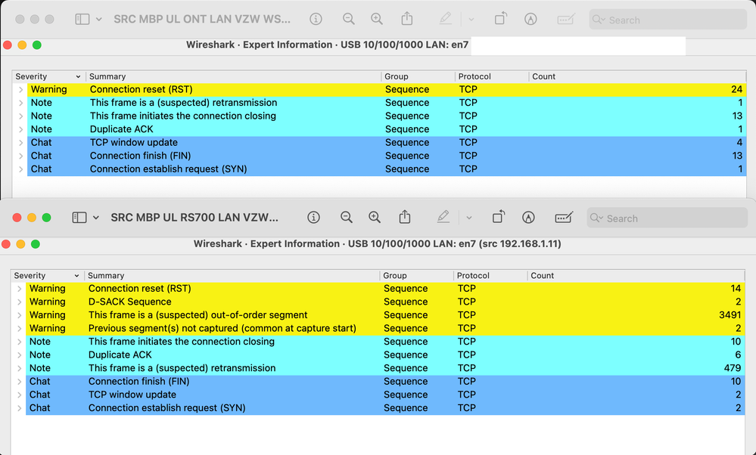Click the share icon in ONT window toolbar
The image size is (756, 455).
click(x=407, y=19)
